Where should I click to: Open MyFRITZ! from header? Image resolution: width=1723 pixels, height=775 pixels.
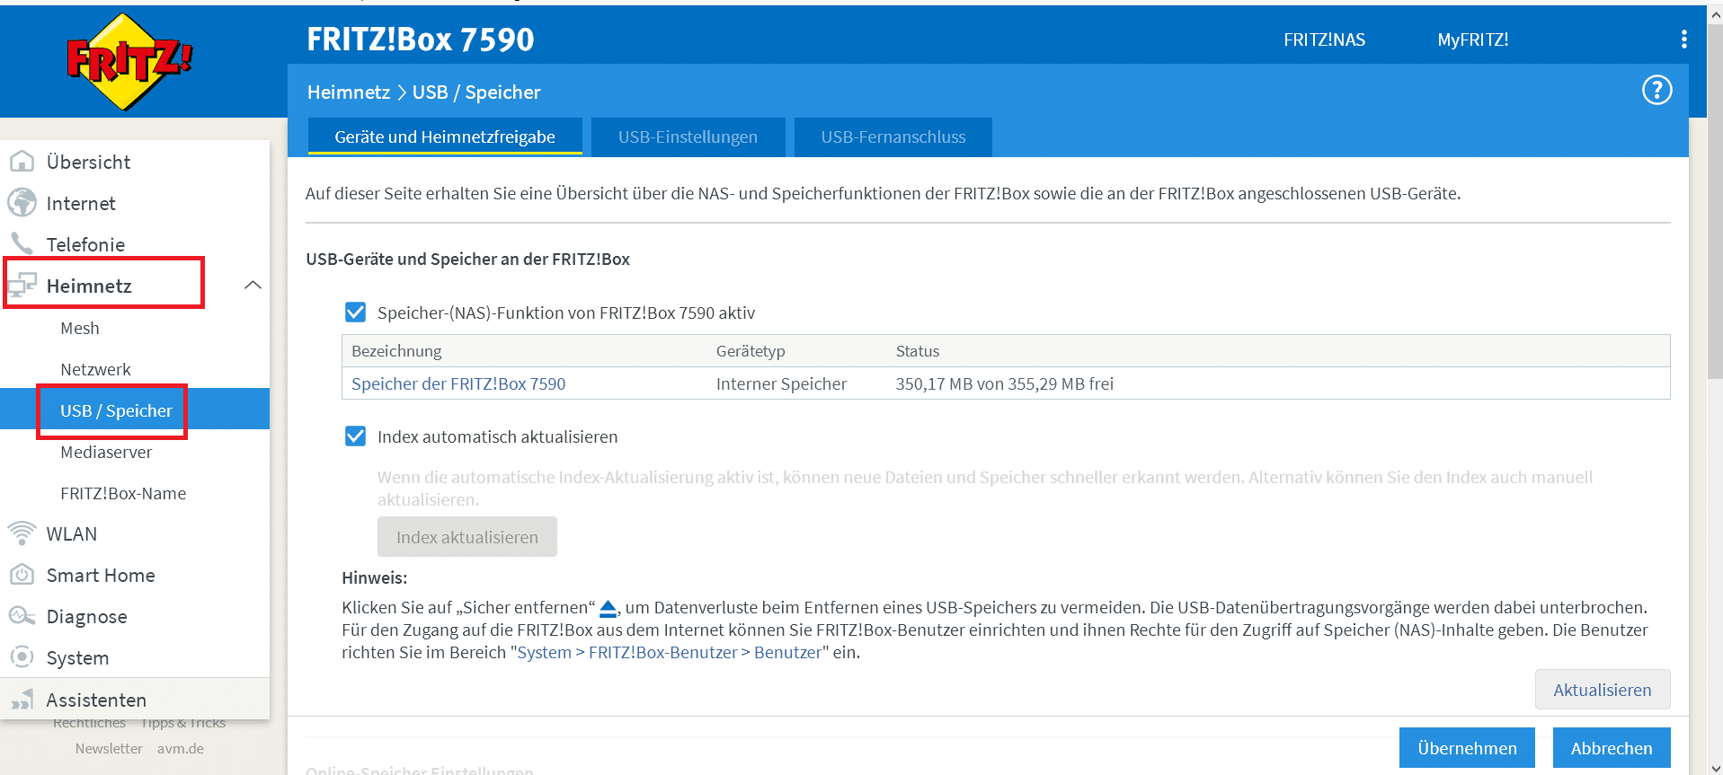click(1472, 40)
